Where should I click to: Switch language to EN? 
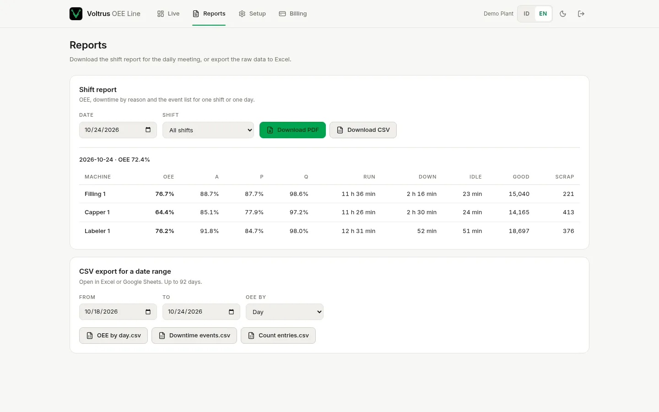point(543,14)
